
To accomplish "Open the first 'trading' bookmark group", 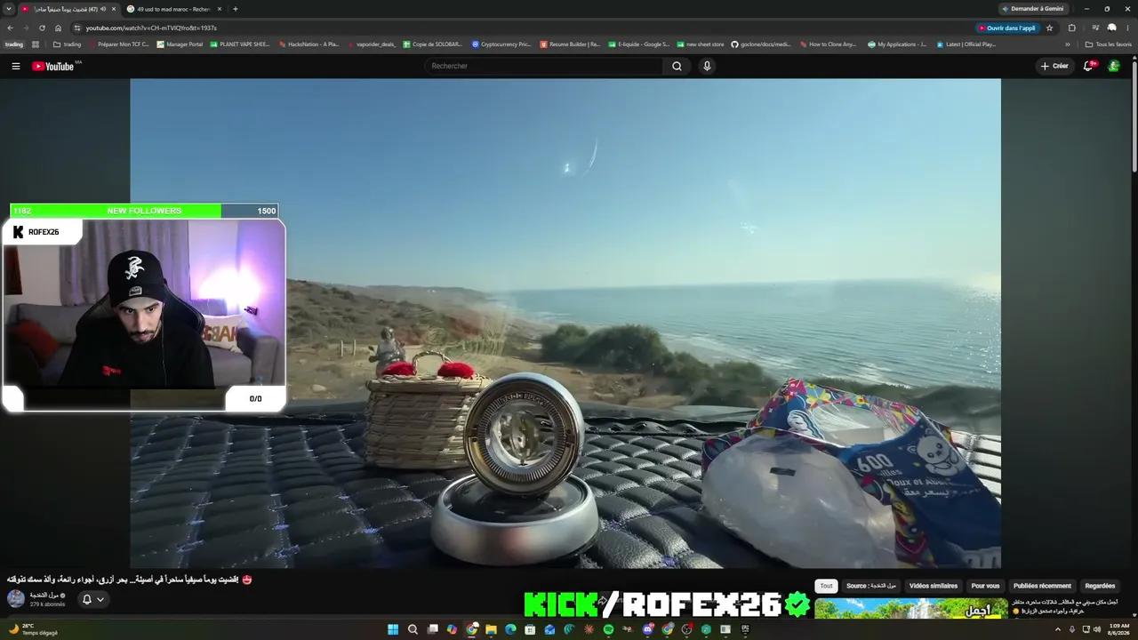I will pos(14,44).
